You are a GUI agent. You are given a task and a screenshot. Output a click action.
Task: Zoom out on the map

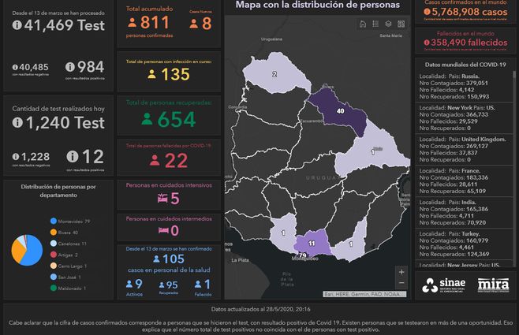coord(401,282)
